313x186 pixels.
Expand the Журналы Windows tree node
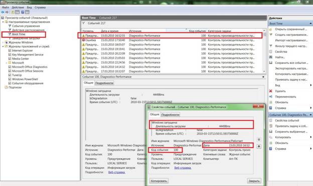point(3,42)
